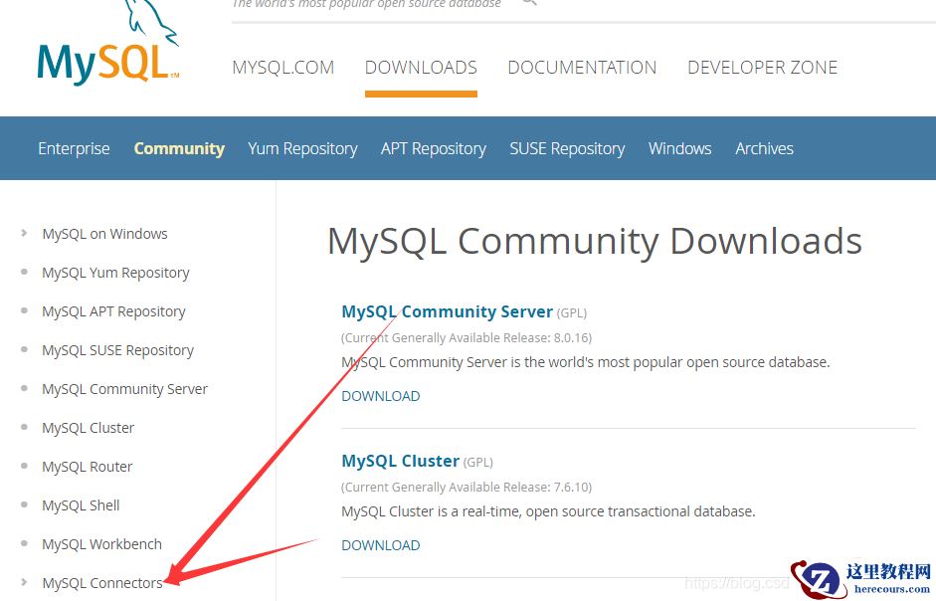The width and height of the screenshot is (936, 601).
Task: Click the Cluster real-time database description
Action: point(549,512)
